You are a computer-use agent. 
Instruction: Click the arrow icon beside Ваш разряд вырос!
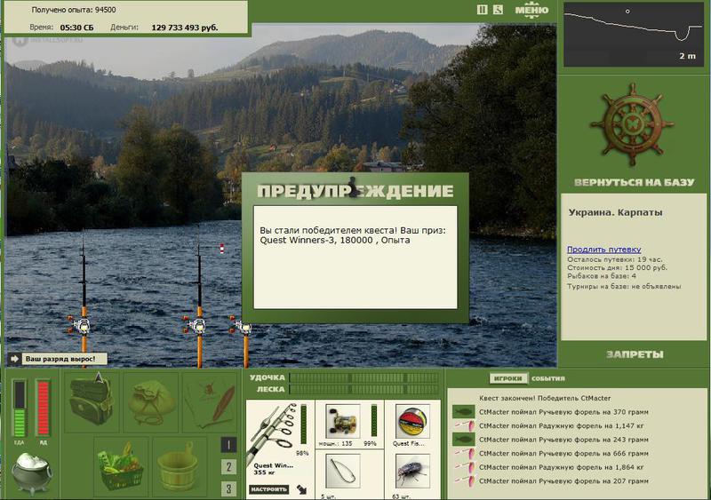(14, 359)
